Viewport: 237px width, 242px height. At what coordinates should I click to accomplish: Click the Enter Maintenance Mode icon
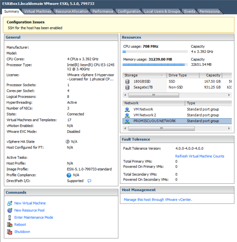[9, 217]
